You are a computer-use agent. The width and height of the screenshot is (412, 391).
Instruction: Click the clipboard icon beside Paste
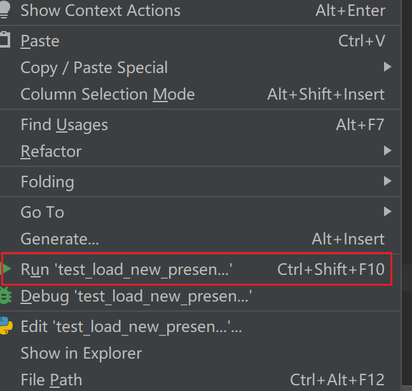(5, 41)
